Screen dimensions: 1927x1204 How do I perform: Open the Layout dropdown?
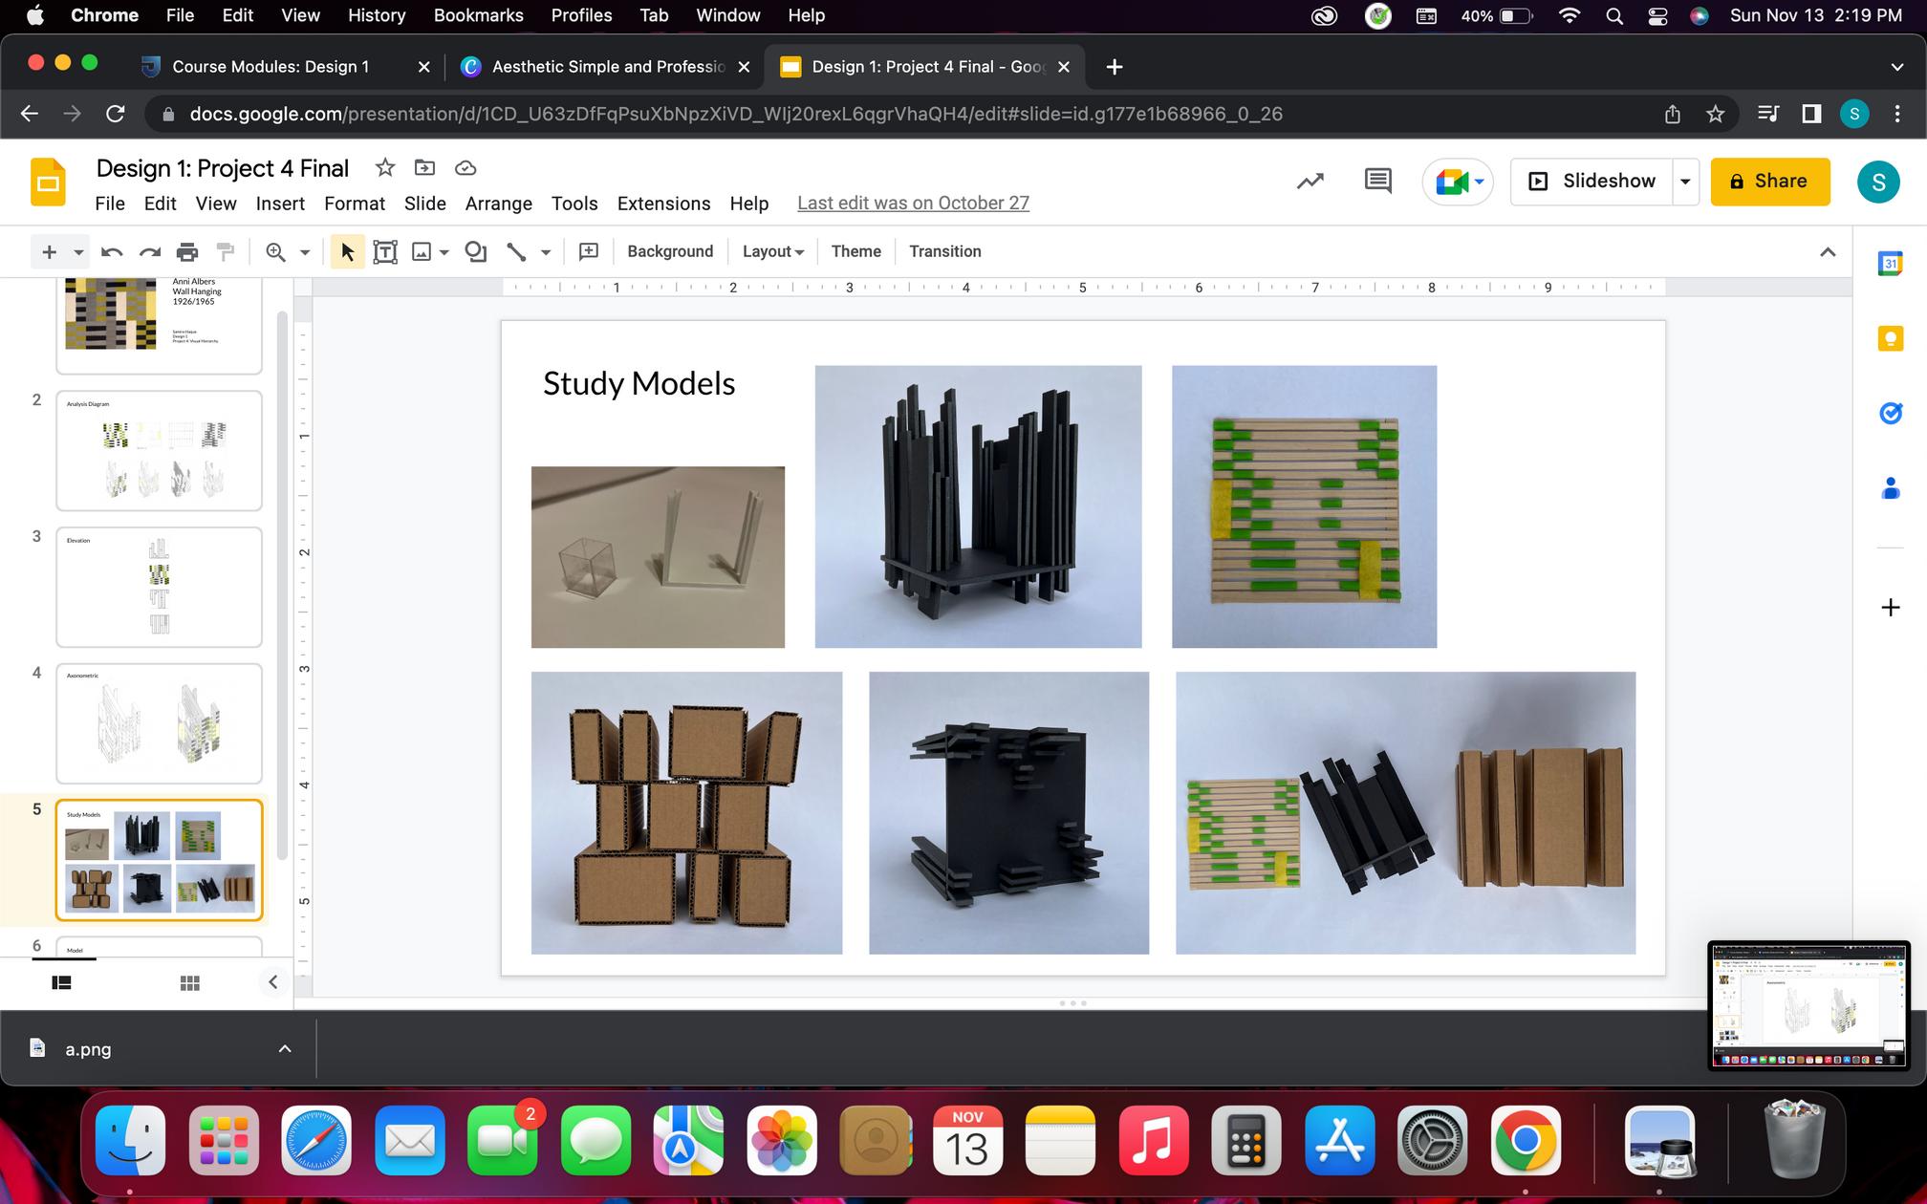coord(772,251)
